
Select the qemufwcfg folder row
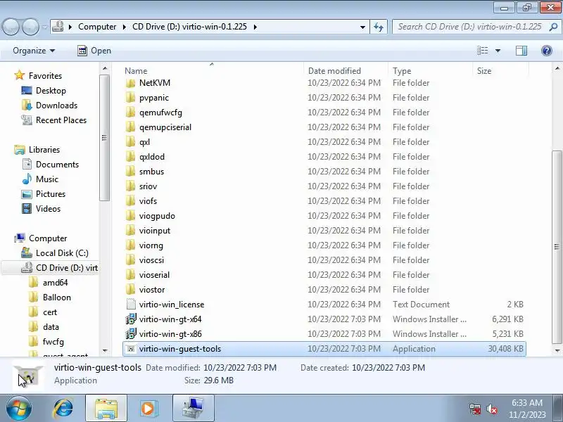tap(324, 113)
